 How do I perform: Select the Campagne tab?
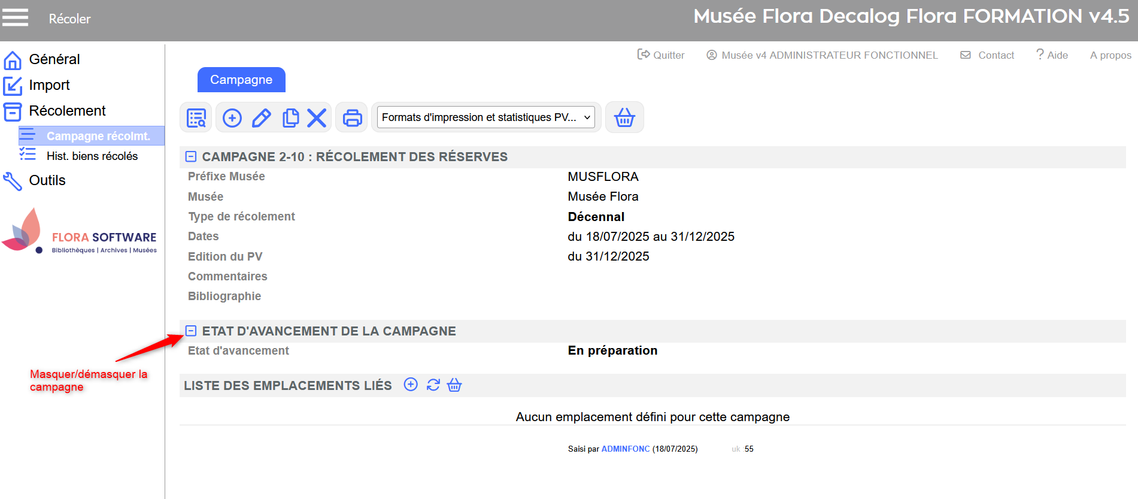tap(241, 80)
